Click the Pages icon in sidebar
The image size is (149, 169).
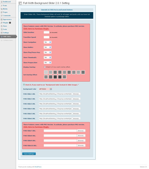point(2,12)
